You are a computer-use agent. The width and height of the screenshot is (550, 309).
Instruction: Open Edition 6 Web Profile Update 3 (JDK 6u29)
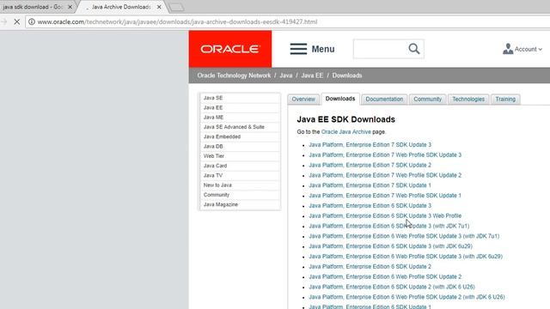[406, 257]
